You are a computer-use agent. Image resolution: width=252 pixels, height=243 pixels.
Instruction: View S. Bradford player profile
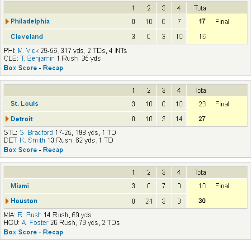(x=36, y=133)
